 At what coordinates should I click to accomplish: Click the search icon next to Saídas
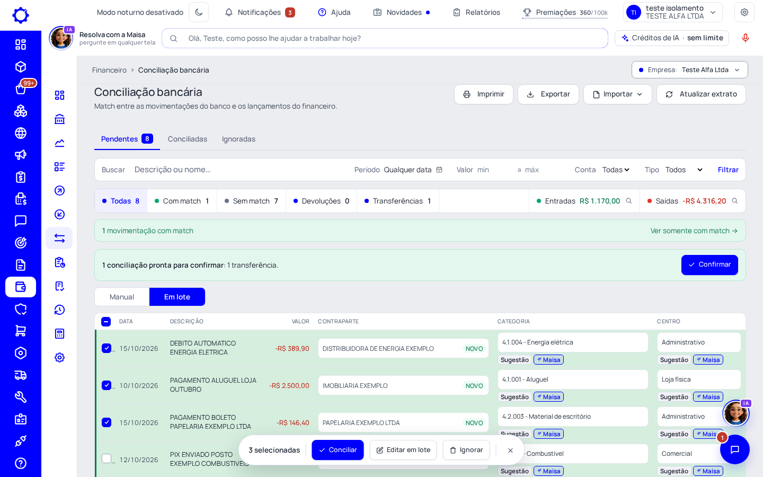click(735, 201)
